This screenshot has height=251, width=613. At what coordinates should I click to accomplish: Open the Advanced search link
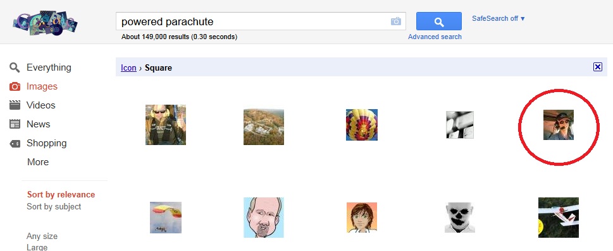pyautogui.click(x=435, y=37)
